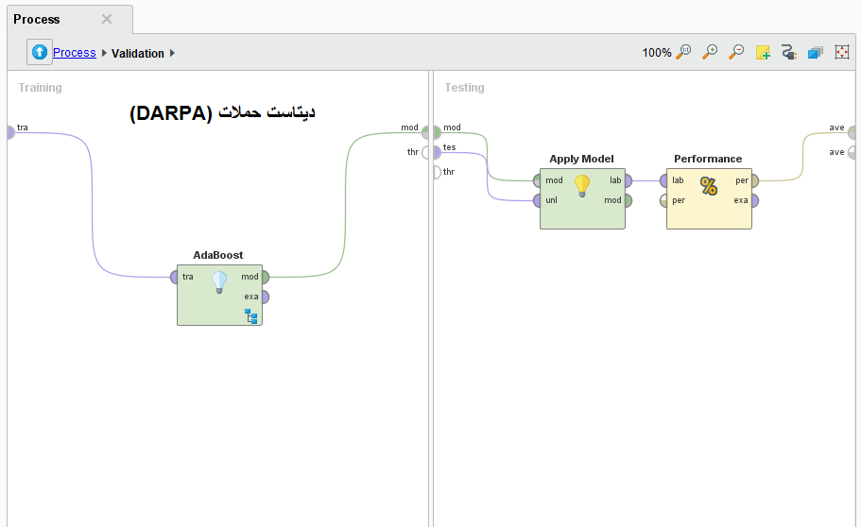Open the nested subprocess icon on AdaBoost
This screenshot has width=861, height=527.
tap(251, 315)
